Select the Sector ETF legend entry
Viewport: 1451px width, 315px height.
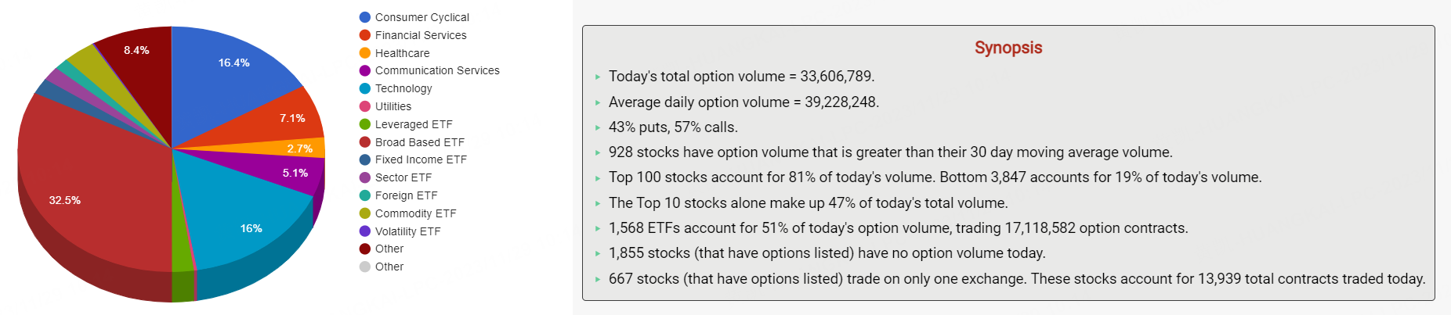point(403,177)
